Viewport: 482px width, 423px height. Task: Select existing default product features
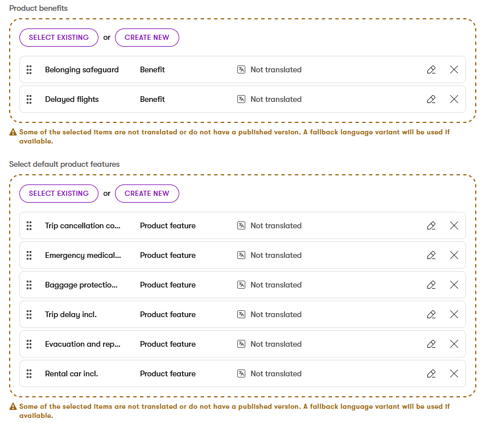pyautogui.click(x=59, y=194)
